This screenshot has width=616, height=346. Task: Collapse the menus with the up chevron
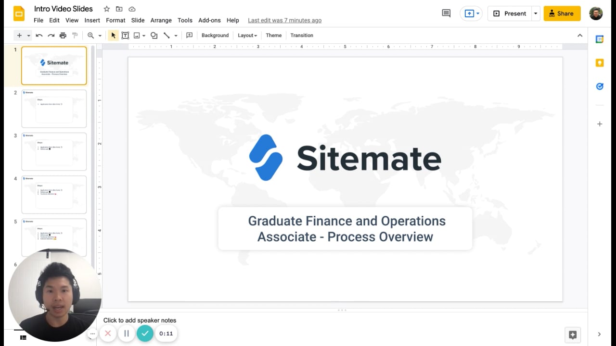(580, 36)
